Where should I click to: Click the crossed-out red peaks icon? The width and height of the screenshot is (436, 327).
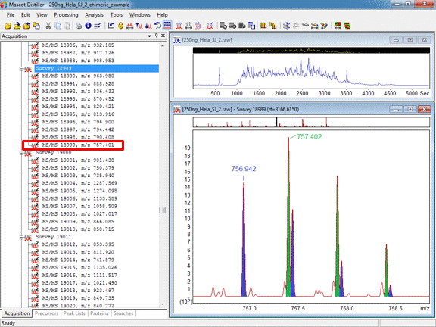[210, 26]
